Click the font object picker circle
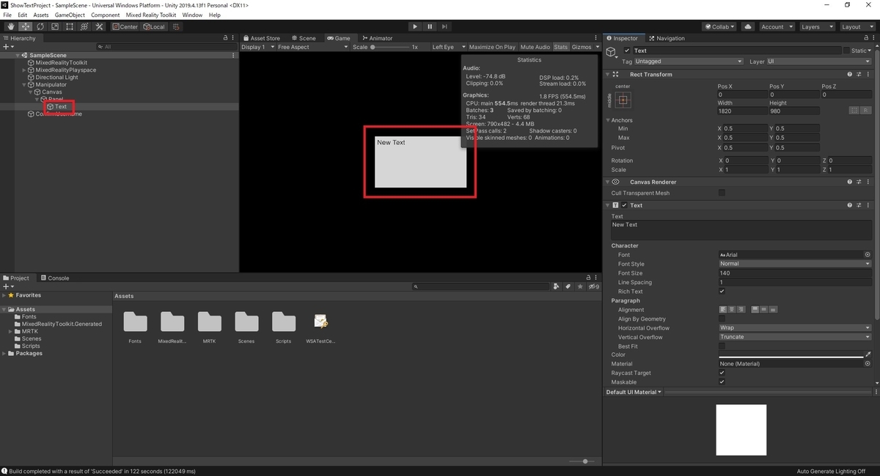Viewport: 880px width, 476px height. [868, 255]
